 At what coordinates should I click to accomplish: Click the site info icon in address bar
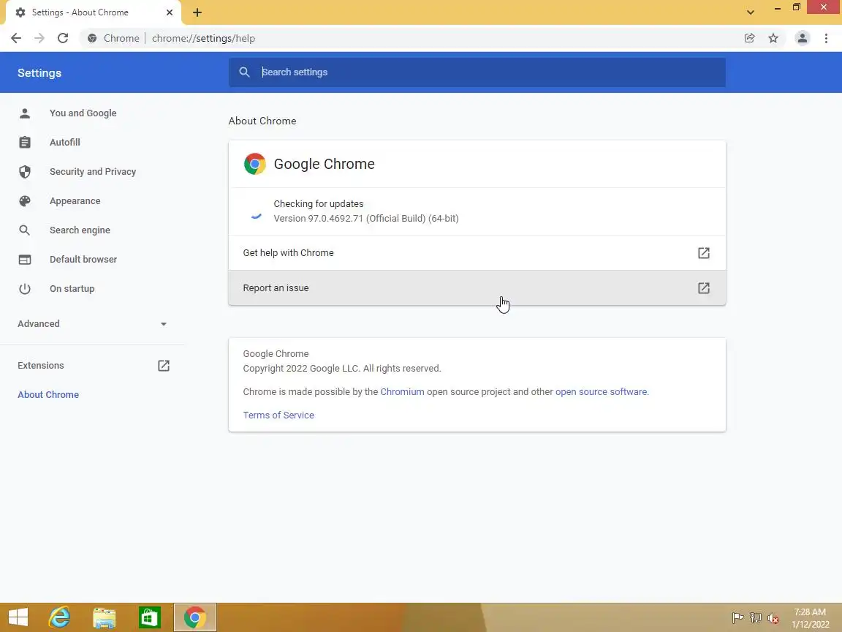pos(92,38)
